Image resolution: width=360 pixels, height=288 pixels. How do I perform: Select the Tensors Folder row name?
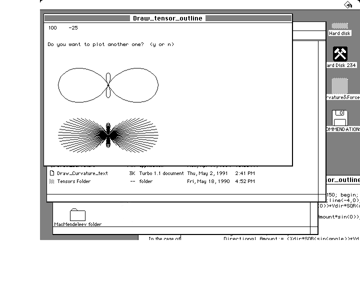pos(73,181)
